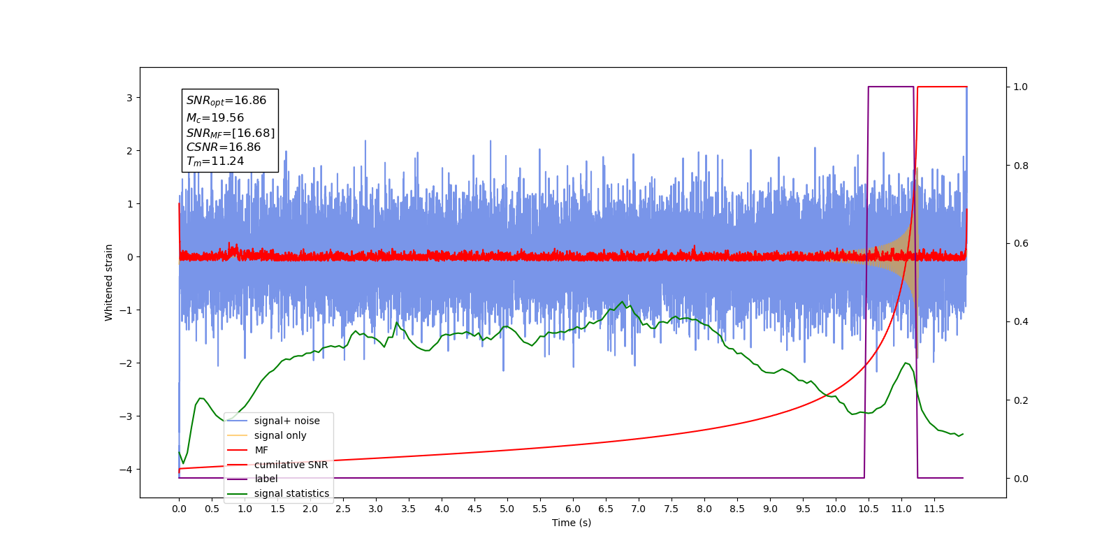
Task: Click the 2.5 tick on time axis
Action: coord(343,509)
